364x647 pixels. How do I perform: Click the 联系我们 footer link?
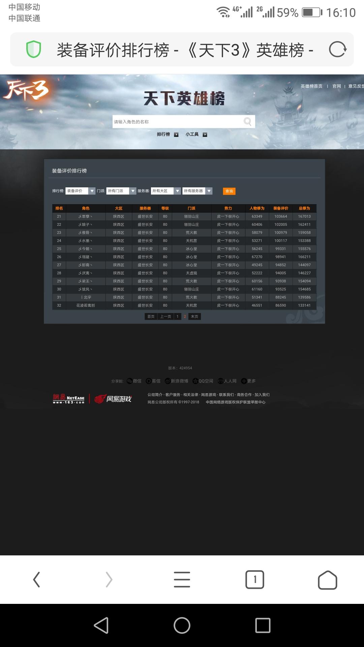click(226, 395)
